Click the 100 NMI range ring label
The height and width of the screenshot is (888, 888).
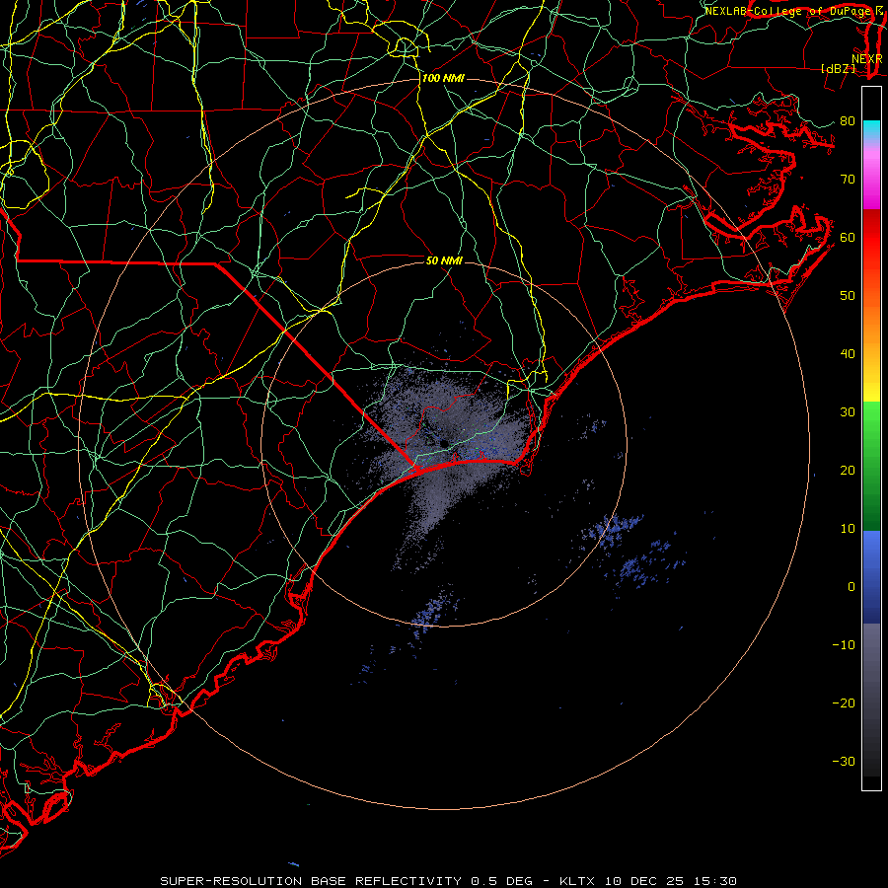click(x=443, y=78)
